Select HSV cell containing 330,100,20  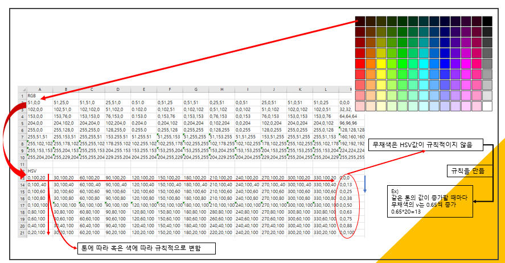[x=326, y=178]
